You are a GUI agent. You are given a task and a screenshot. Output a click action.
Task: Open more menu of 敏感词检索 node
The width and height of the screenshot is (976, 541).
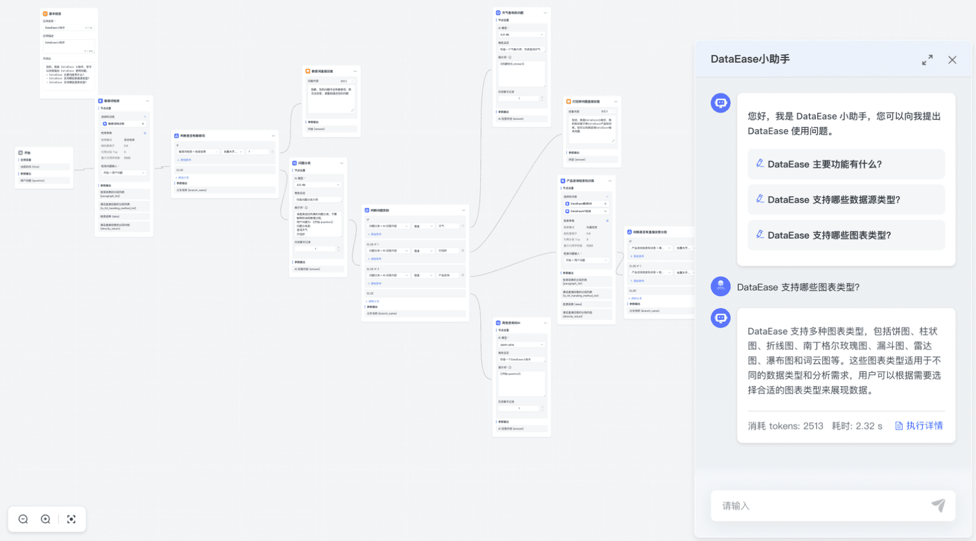147,101
